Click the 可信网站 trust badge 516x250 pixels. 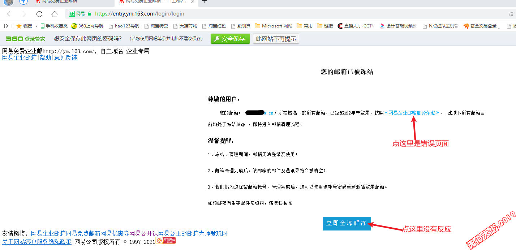[x=165, y=240]
